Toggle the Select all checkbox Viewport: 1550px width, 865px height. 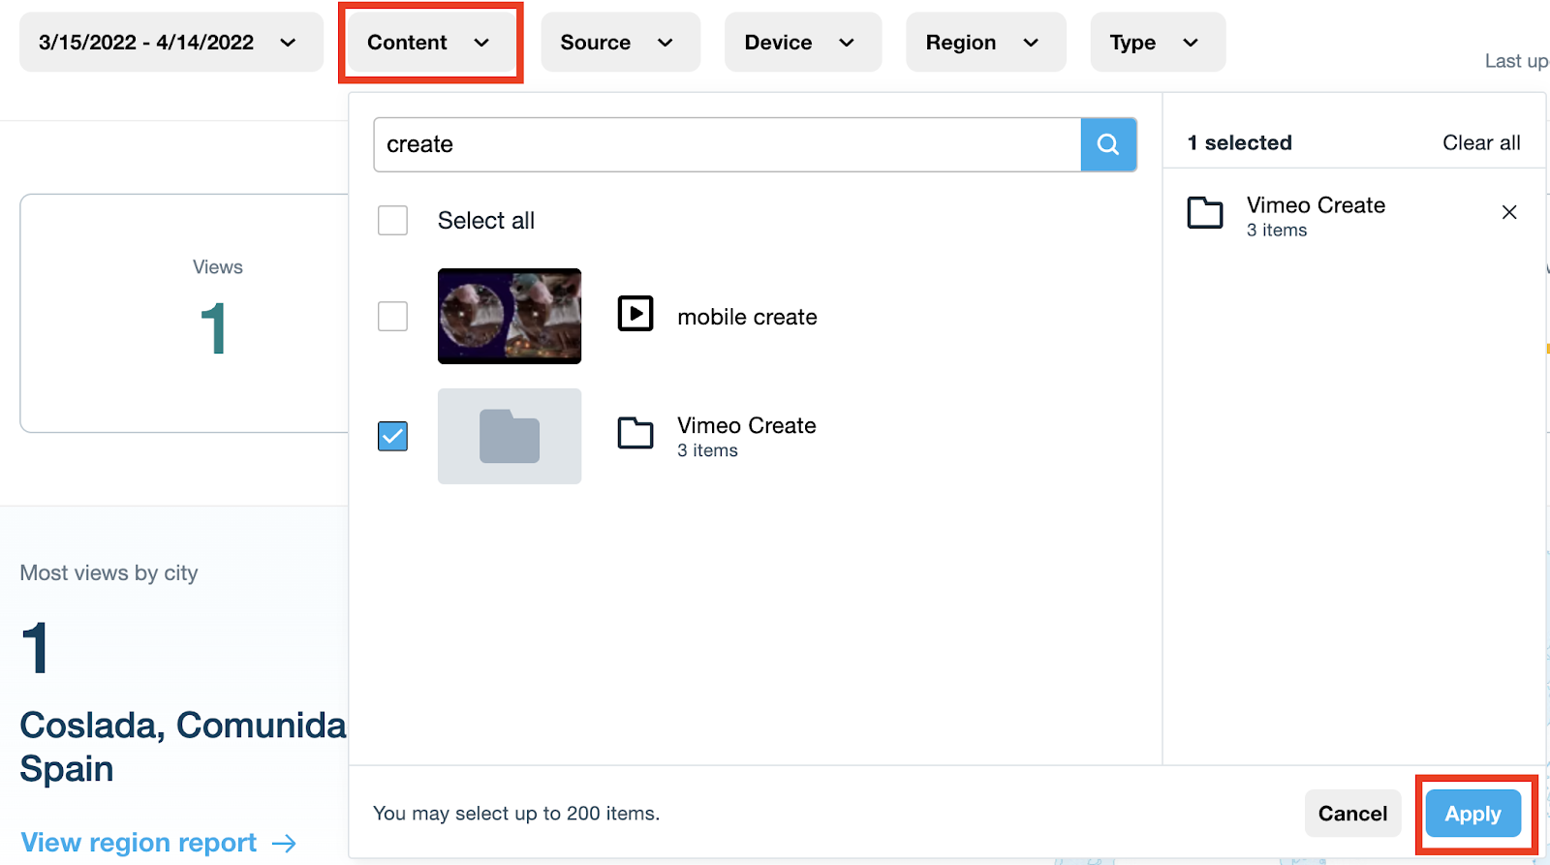point(392,220)
